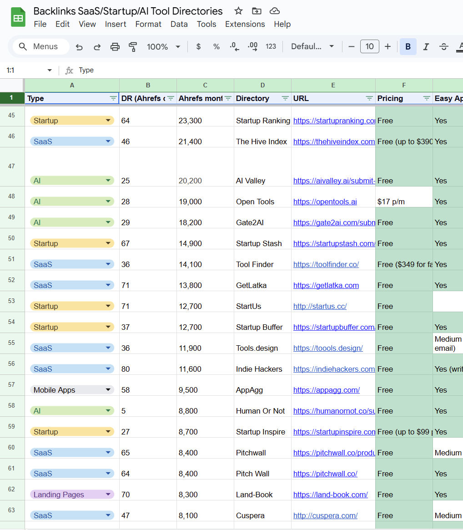Expand the Mobile Apps dropdown for AppAgg
The height and width of the screenshot is (530, 463).
[x=108, y=390]
